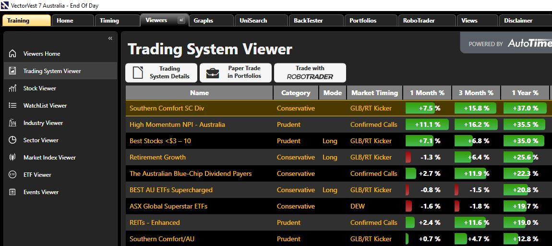Click +16.2 % three-month value
The image size is (552, 246).
coord(476,124)
